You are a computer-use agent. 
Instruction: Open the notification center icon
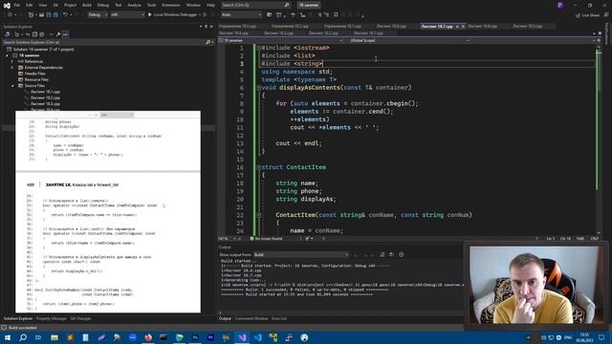[601, 337]
